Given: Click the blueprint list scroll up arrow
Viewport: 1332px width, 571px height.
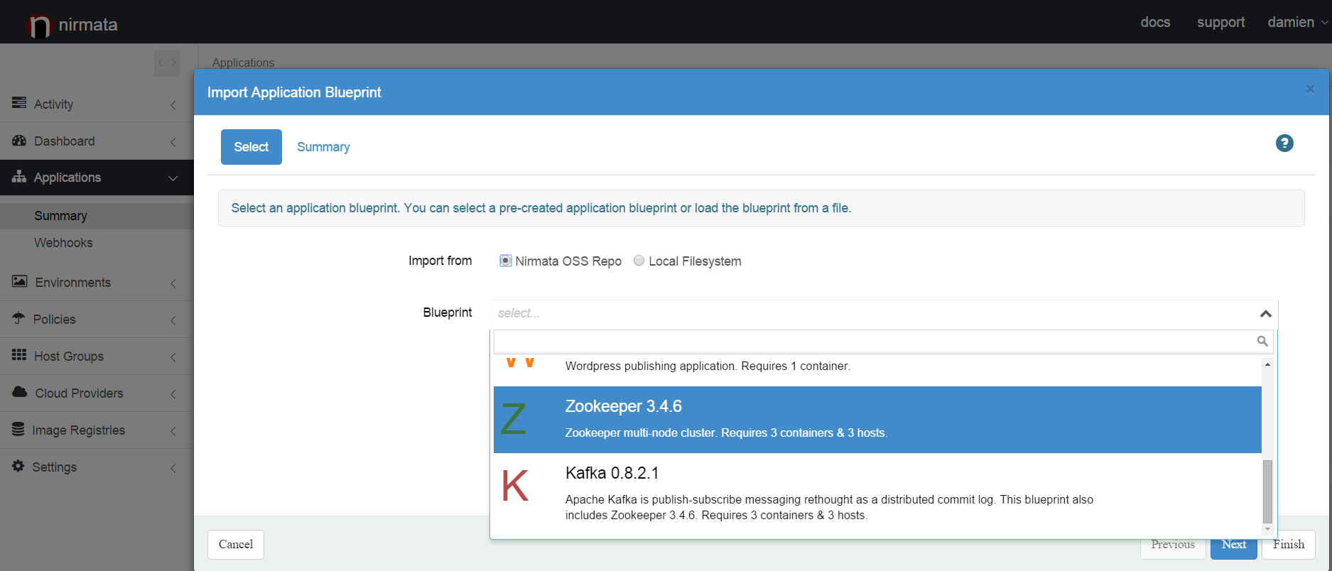Looking at the screenshot, I should pos(1267,364).
